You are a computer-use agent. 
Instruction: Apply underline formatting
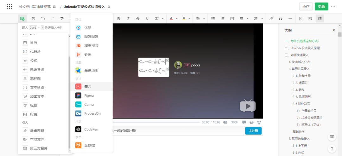[147, 19]
